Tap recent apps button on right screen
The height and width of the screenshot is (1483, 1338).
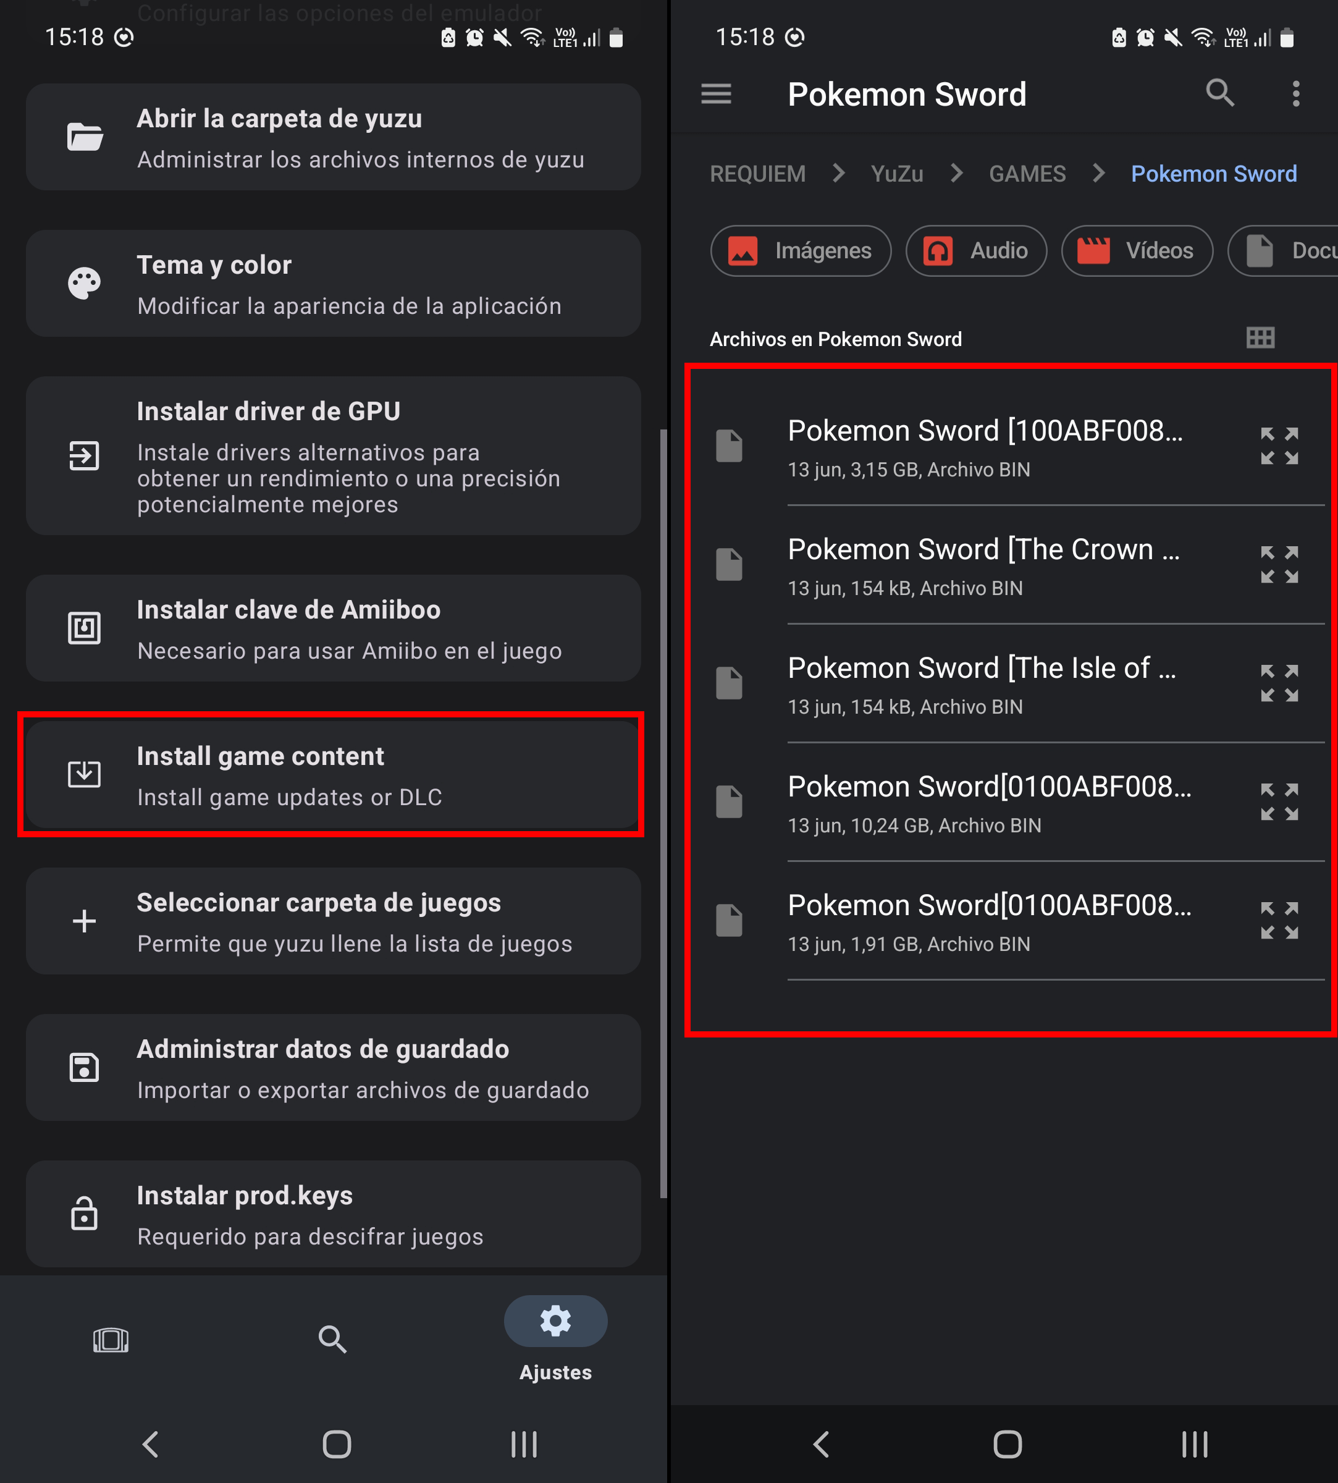coord(1195,1444)
